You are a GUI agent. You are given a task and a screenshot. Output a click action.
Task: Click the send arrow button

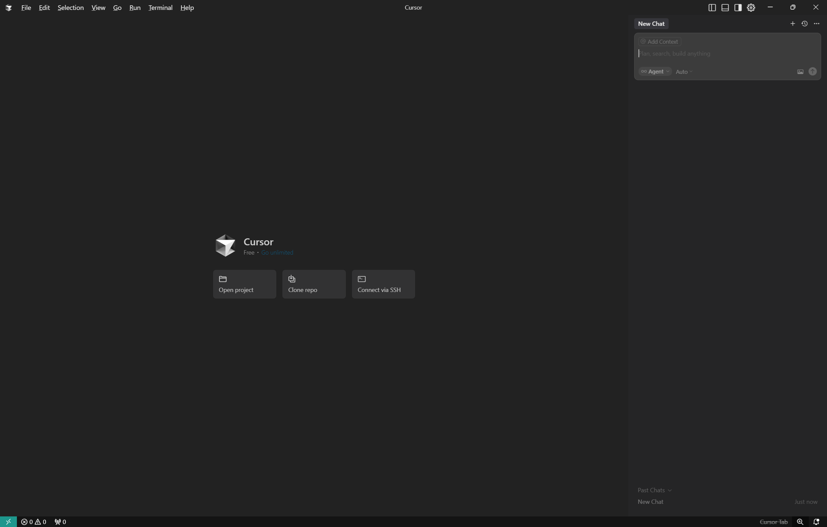(812, 72)
